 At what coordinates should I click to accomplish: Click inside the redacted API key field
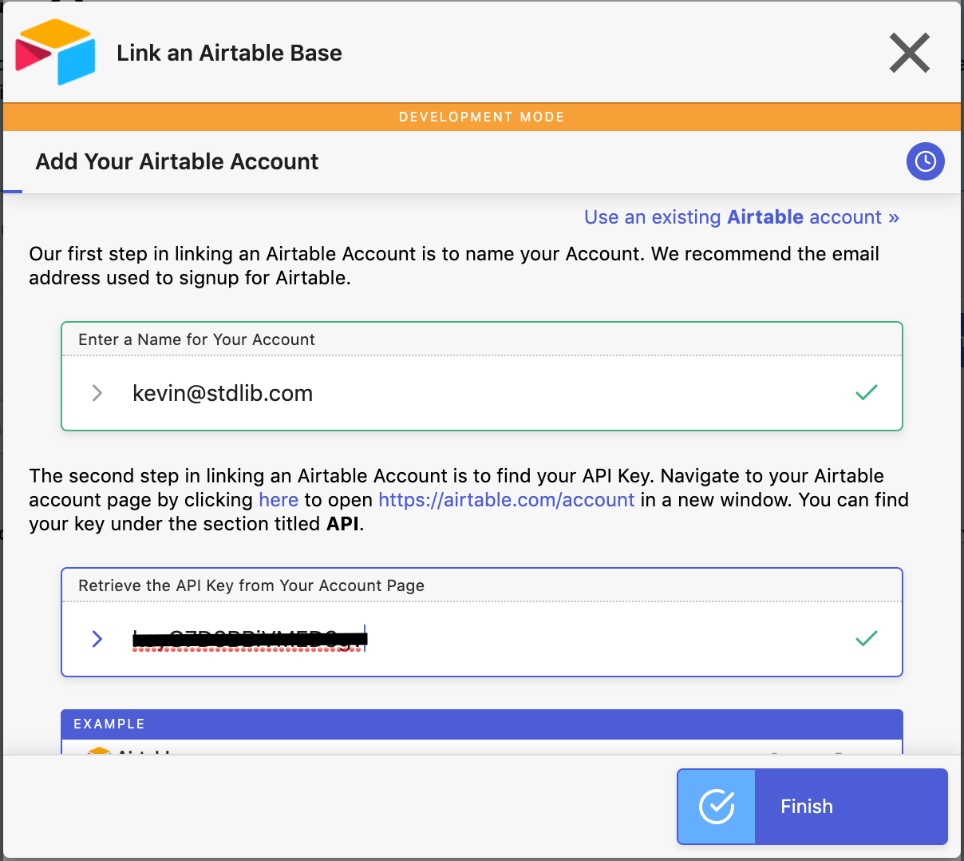(482, 639)
